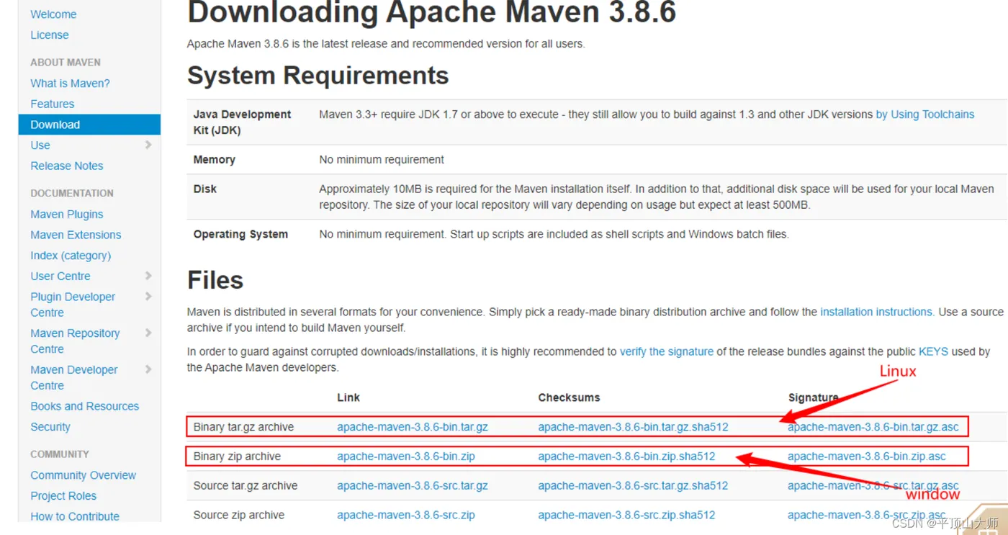Viewport: 1008px width, 535px height.
Task: Open apache-maven-3.8.6-bin.zip.asc signature
Action: [867, 457]
